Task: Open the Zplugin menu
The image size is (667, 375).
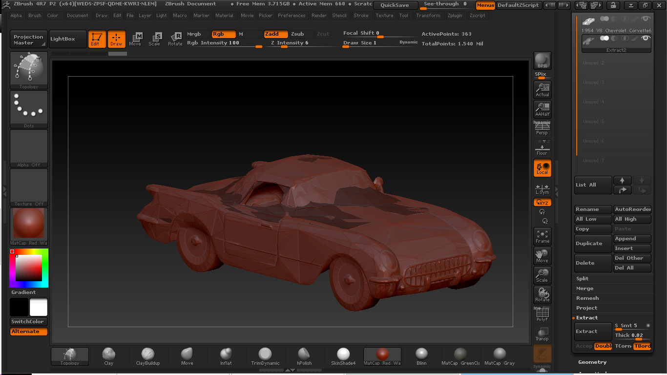Action: coord(455,16)
